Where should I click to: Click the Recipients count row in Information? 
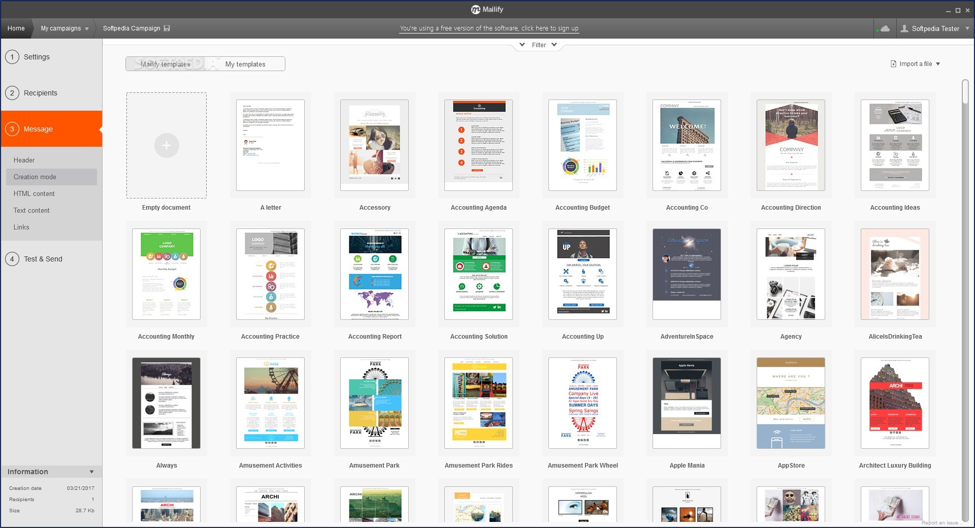pos(51,499)
